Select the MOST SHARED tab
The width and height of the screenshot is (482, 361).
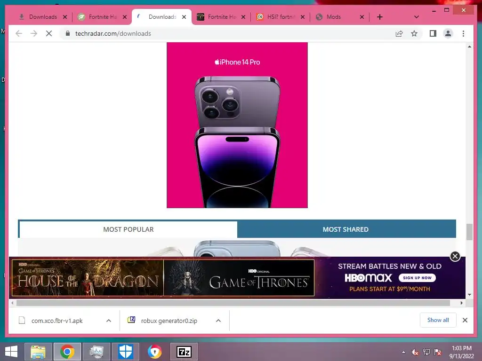(x=346, y=229)
